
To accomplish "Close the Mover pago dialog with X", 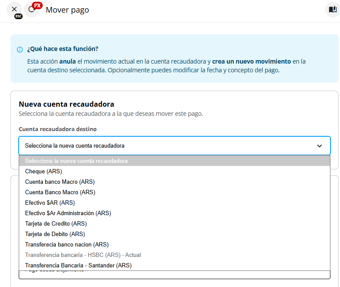I will coord(14,9).
